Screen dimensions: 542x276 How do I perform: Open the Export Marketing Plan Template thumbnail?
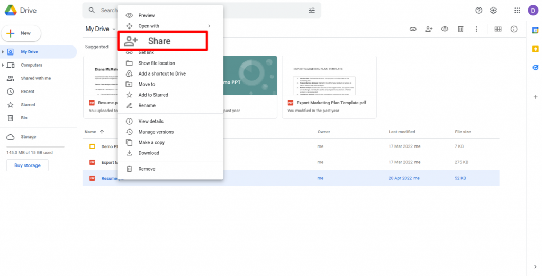click(329, 76)
